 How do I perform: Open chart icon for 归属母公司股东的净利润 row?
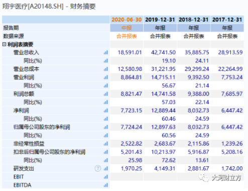[106, 127]
